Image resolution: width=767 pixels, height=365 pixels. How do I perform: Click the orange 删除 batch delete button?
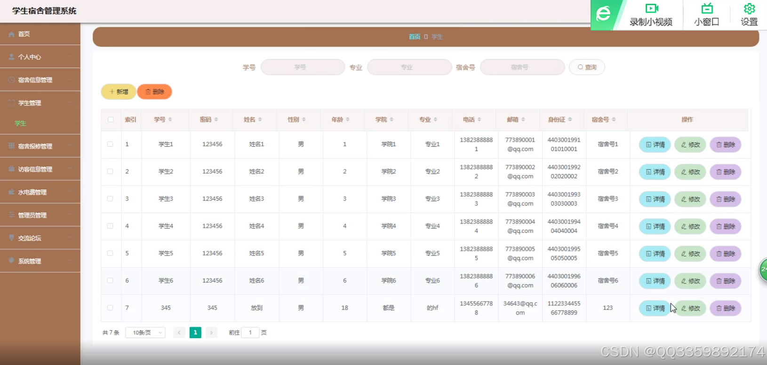154,92
